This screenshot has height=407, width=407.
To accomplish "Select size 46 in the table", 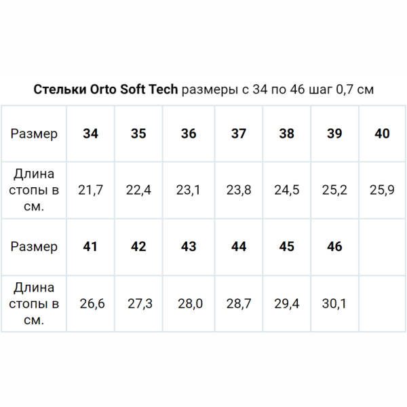I will point(334,246).
